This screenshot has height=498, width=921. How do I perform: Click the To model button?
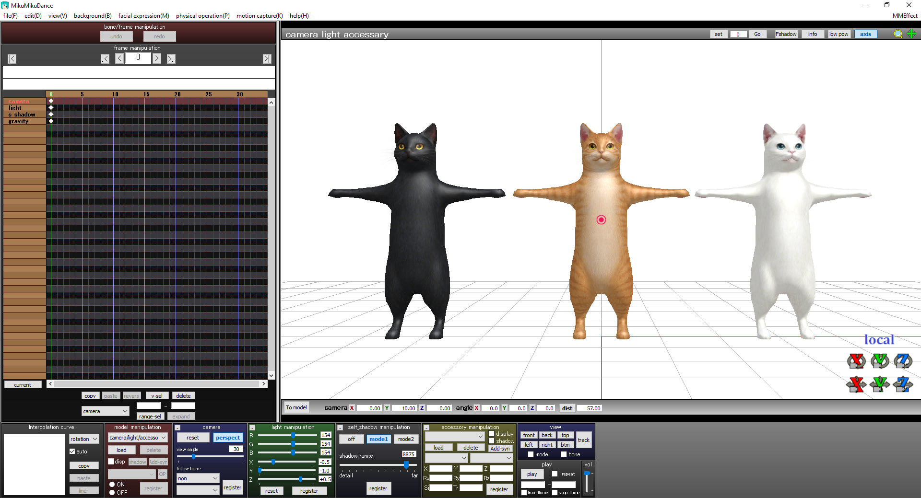[296, 407]
